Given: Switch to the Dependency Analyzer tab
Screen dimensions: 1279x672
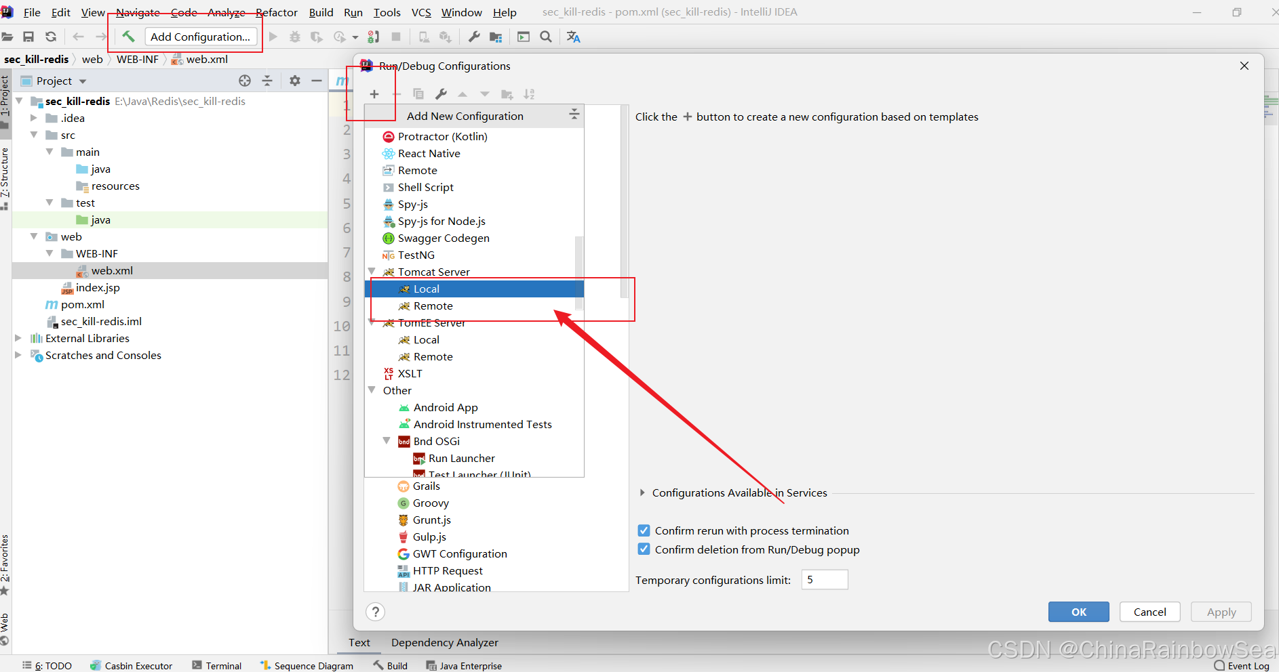Looking at the screenshot, I should tap(444, 642).
